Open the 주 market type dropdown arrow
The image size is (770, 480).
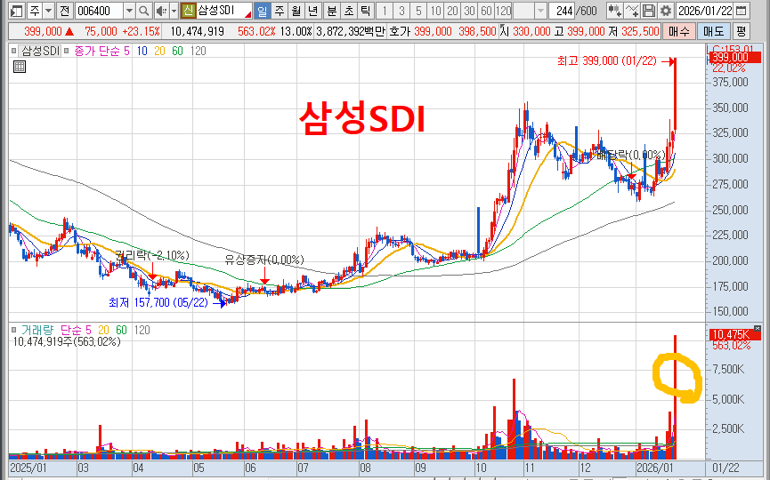point(49,11)
